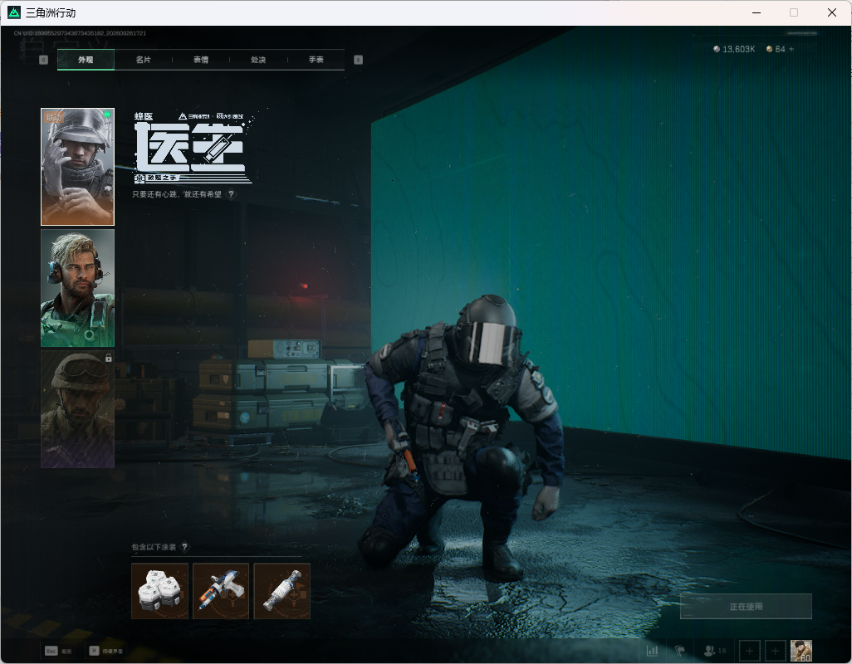Click the help icon next to 包含以下涂装
This screenshot has height=664, width=852.
click(184, 547)
